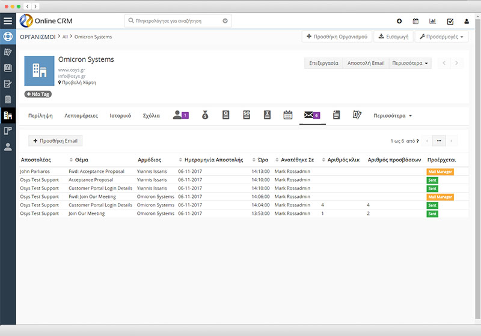Click the page jump ellipsis button
The image size is (481, 336).
tap(439, 141)
